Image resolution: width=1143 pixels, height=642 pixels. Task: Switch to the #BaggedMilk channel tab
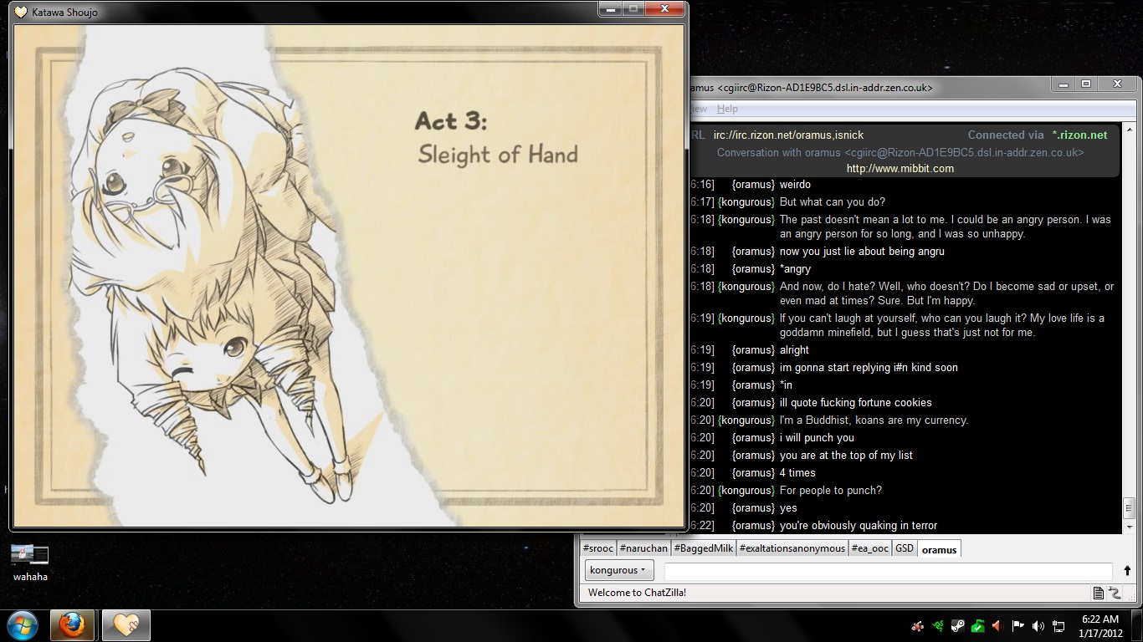[703, 548]
